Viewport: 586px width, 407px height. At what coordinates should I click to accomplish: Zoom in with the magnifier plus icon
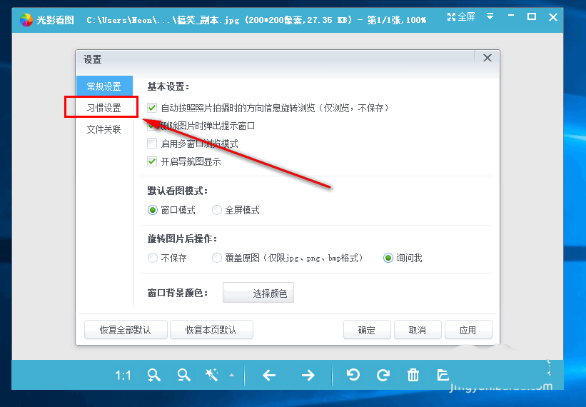point(154,375)
